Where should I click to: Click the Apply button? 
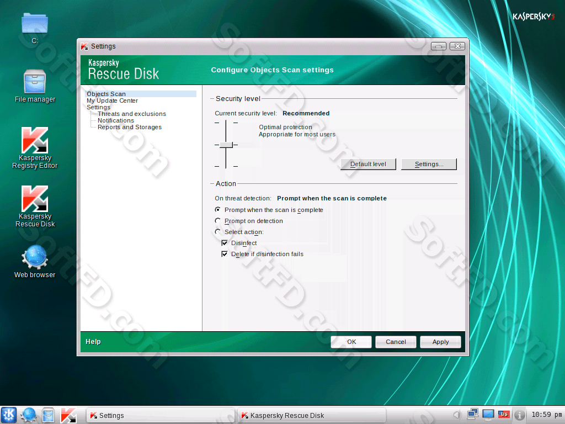click(440, 342)
